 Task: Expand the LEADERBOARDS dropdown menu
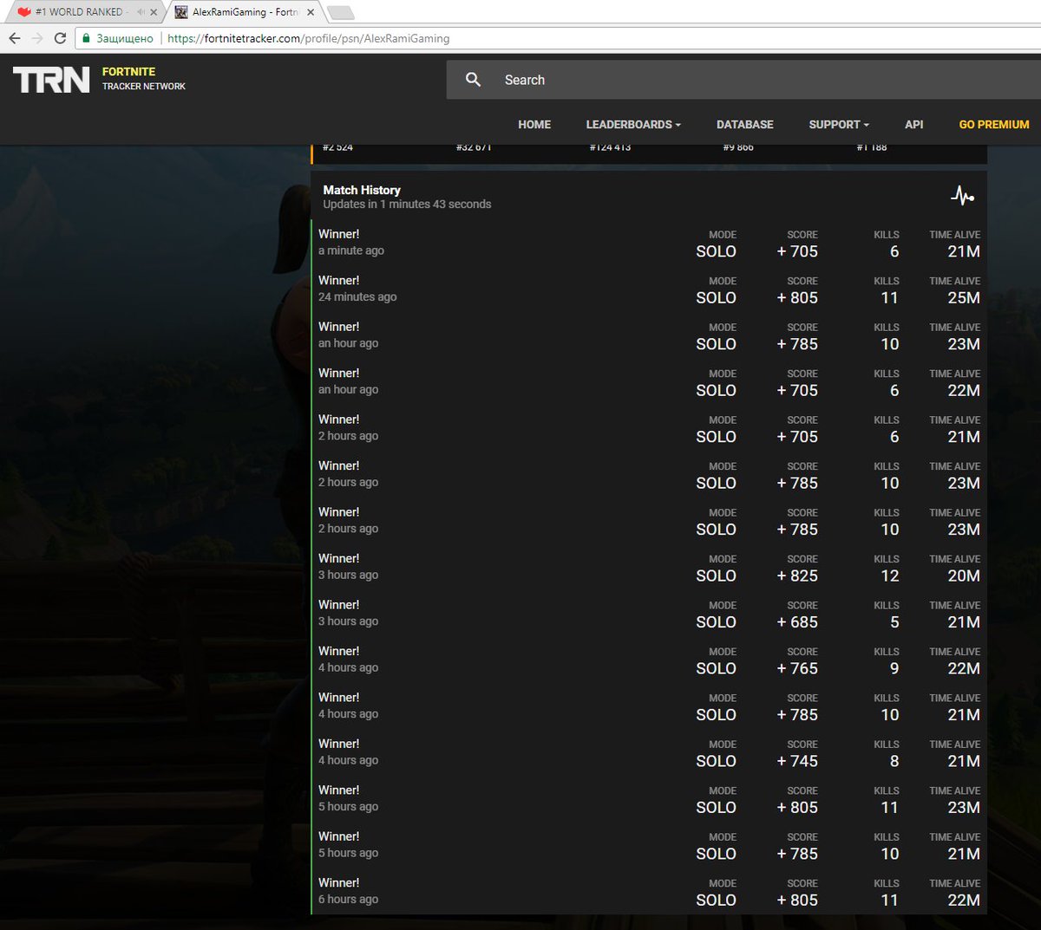(x=633, y=125)
